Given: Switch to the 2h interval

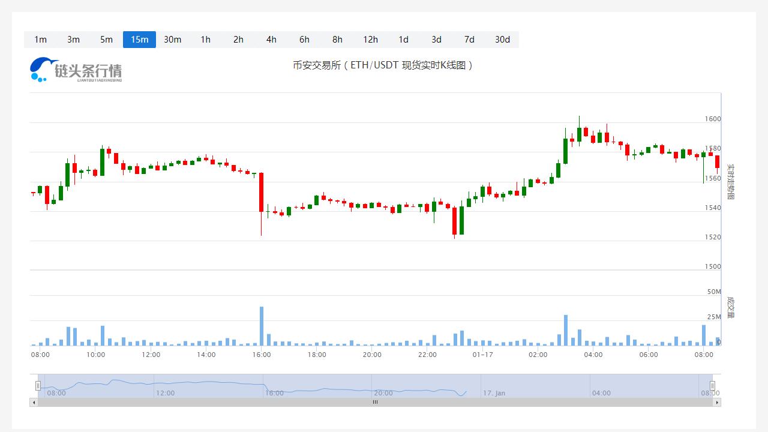Looking at the screenshot, I should tap(238, 40).
